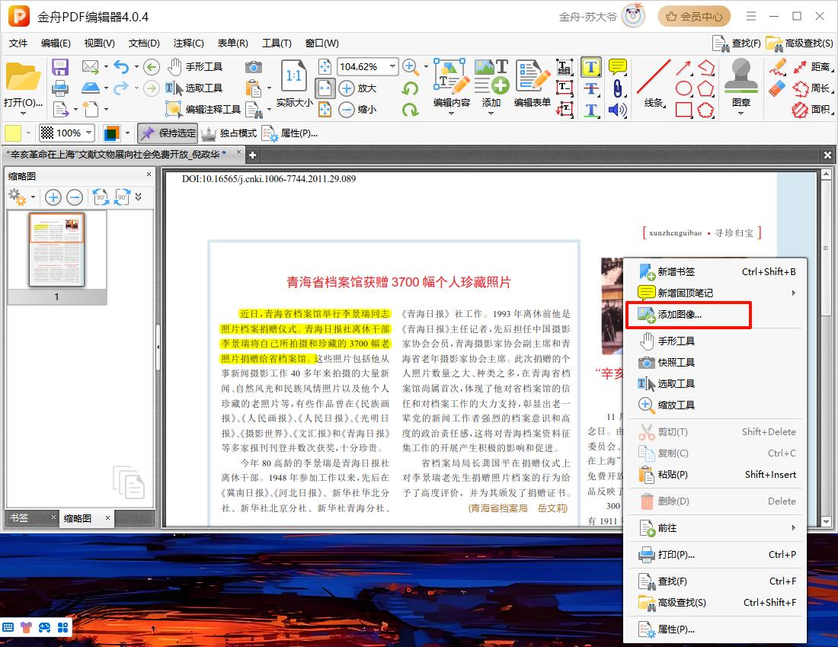
Task: Toggle 独占模式 exclusive mode
Action: [229, 133]
